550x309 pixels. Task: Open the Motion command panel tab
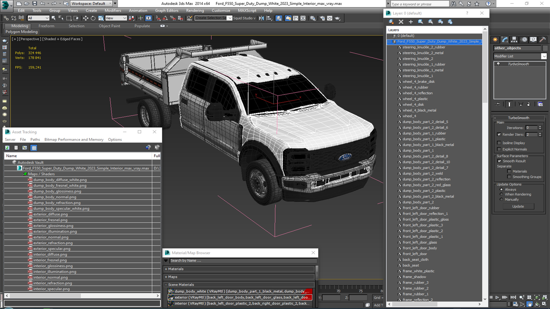[x=524, y=39]
